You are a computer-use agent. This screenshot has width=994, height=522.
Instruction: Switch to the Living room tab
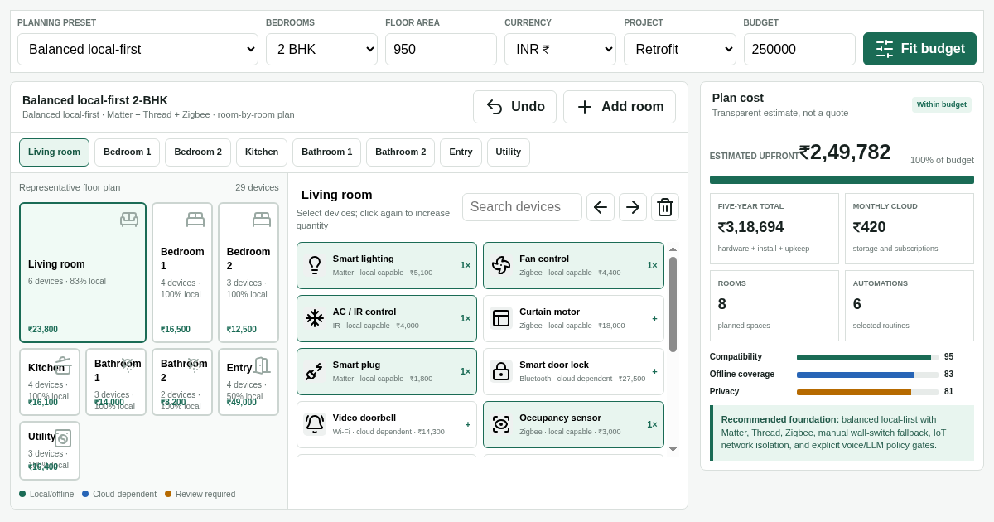click(x=54, y=152)
